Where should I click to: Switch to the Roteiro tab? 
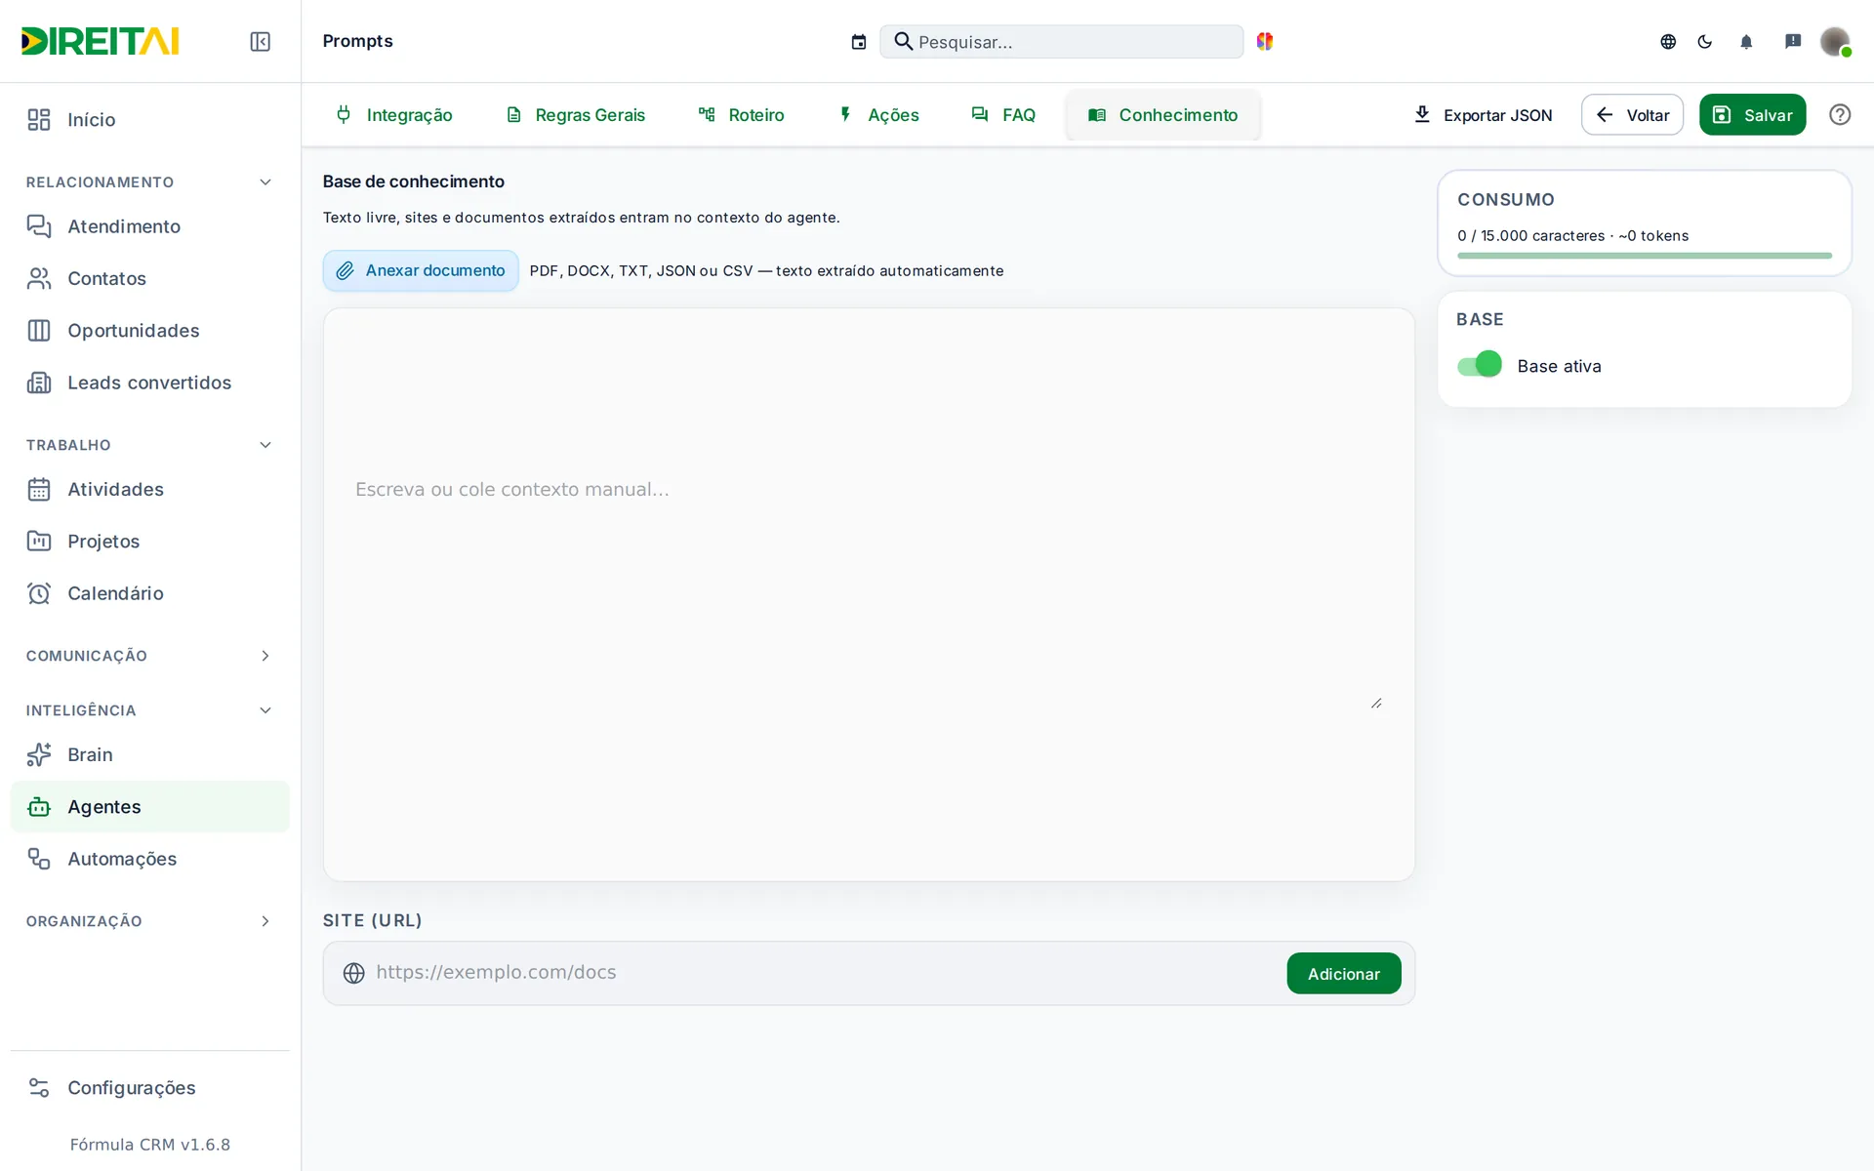click(x=742, y=115)
